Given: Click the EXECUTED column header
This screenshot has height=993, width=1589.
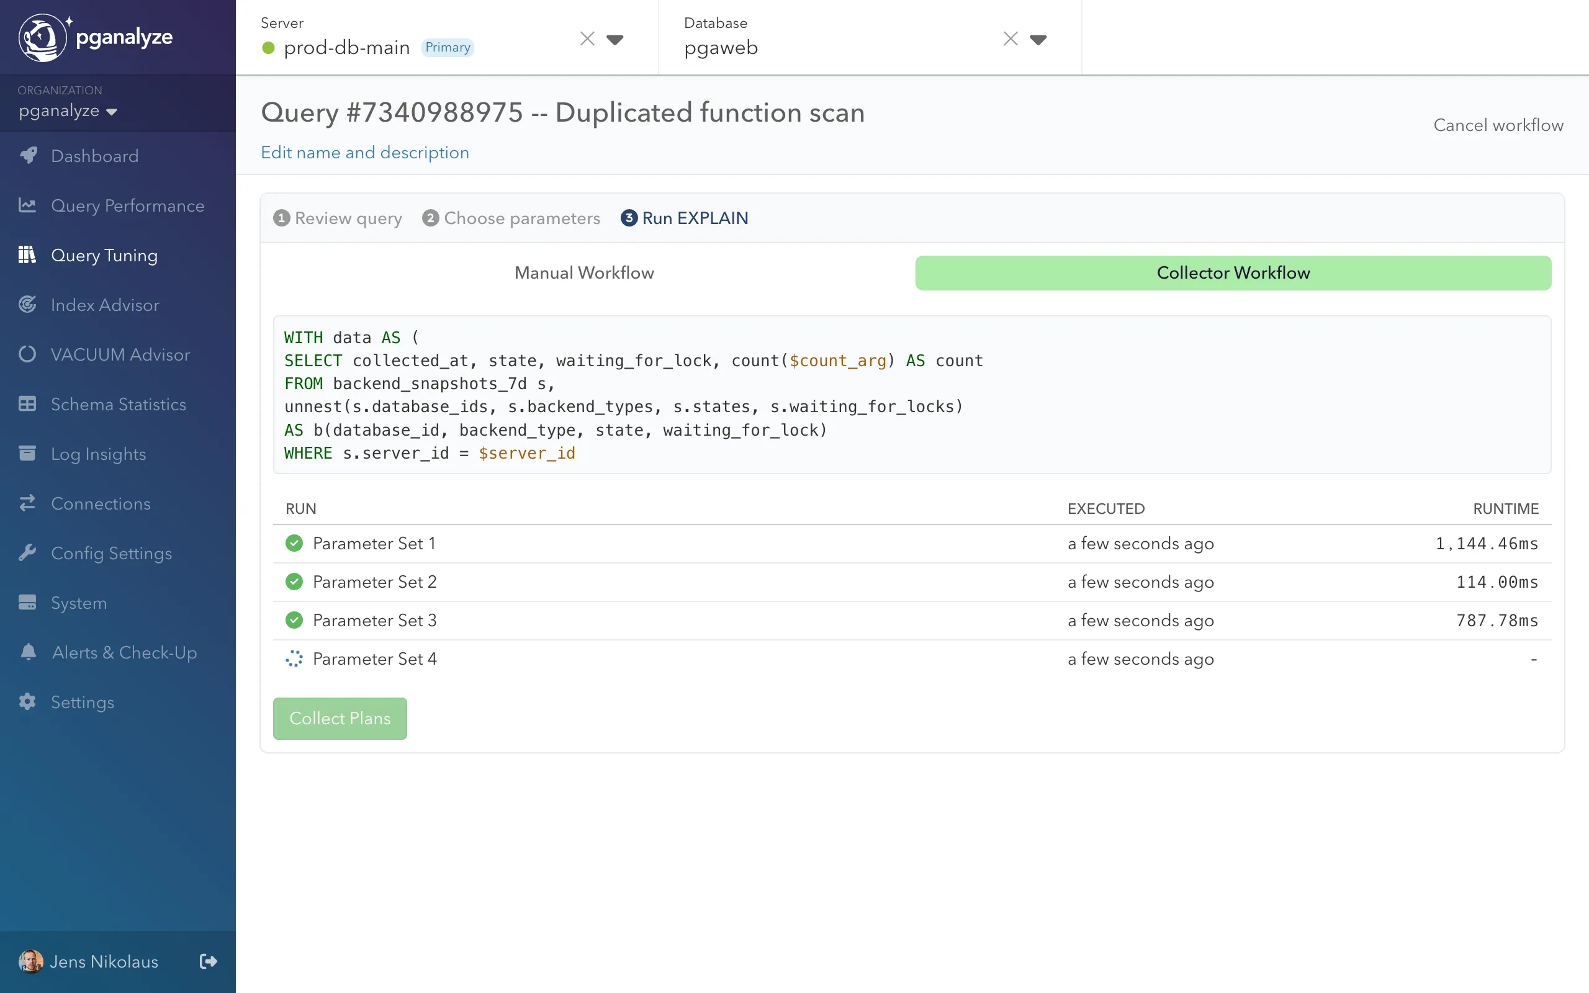Looking at the screenshot, I should pyautogui.click(x=1105, y=508).
